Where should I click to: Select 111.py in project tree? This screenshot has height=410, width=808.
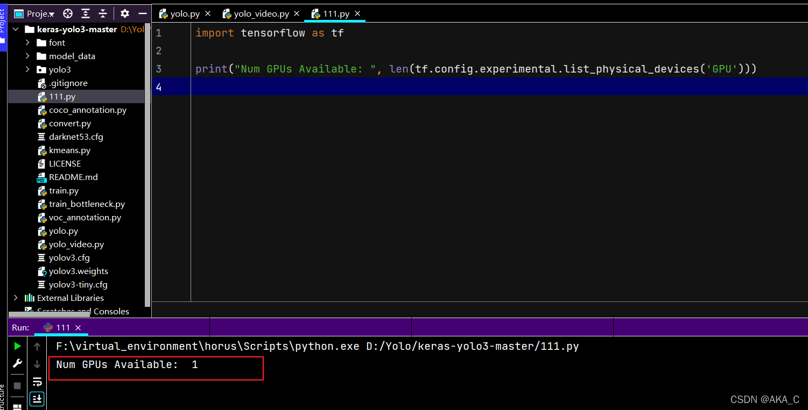62,96
